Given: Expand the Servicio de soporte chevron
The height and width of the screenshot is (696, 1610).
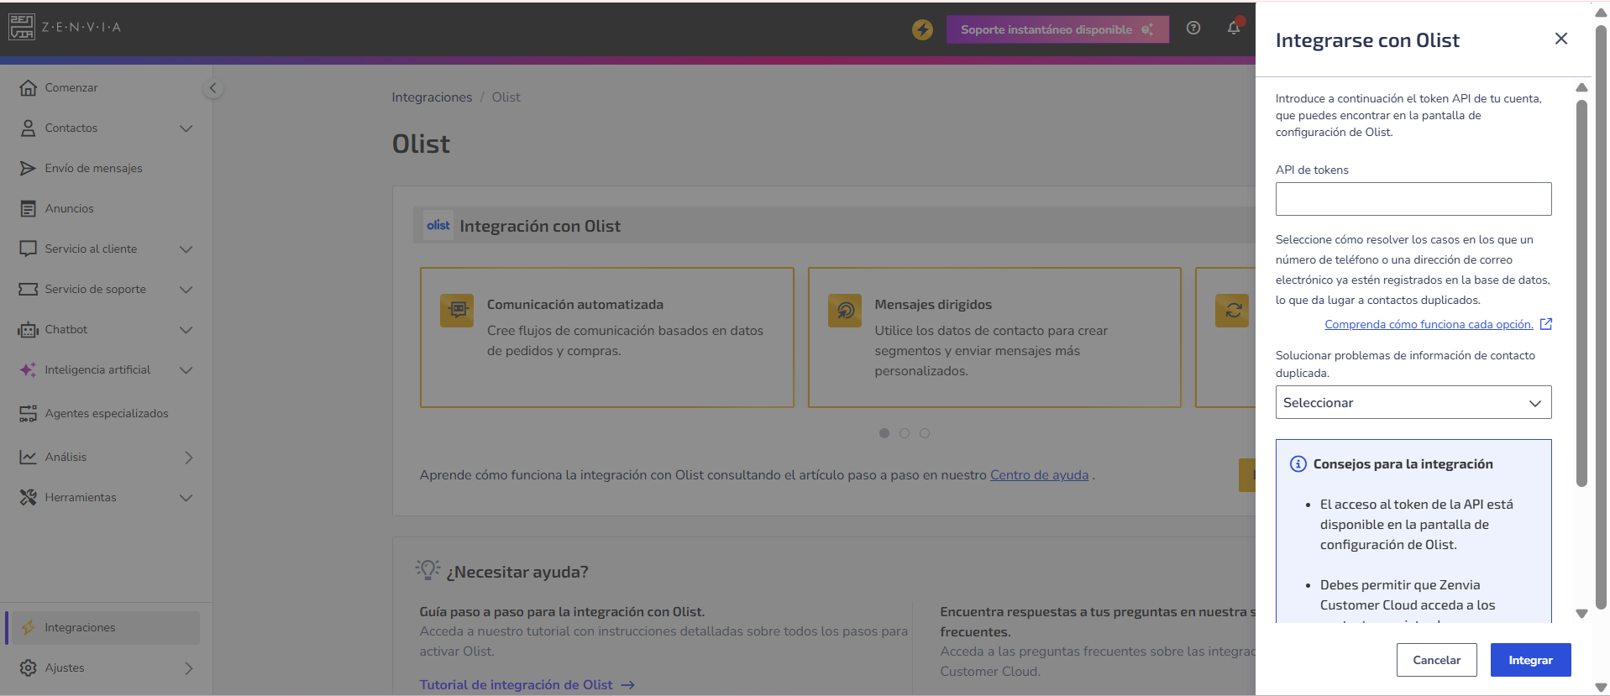Looking at the screenshot, I should click(x=186, y=290).
